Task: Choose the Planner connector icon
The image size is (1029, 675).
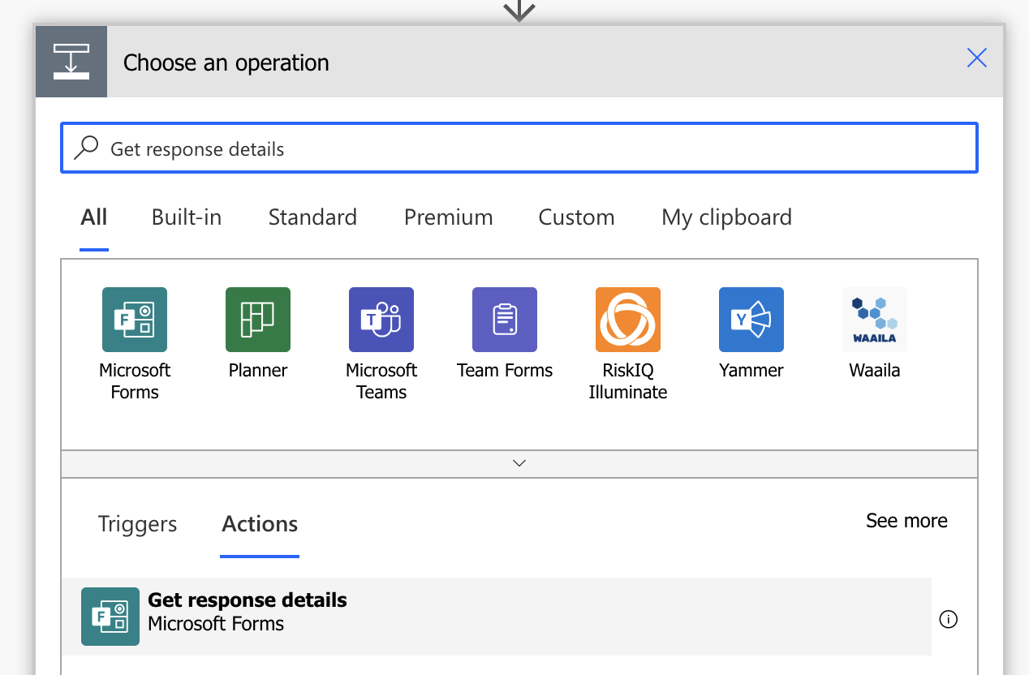Action: pyautogui.click(x=258, y=320)
